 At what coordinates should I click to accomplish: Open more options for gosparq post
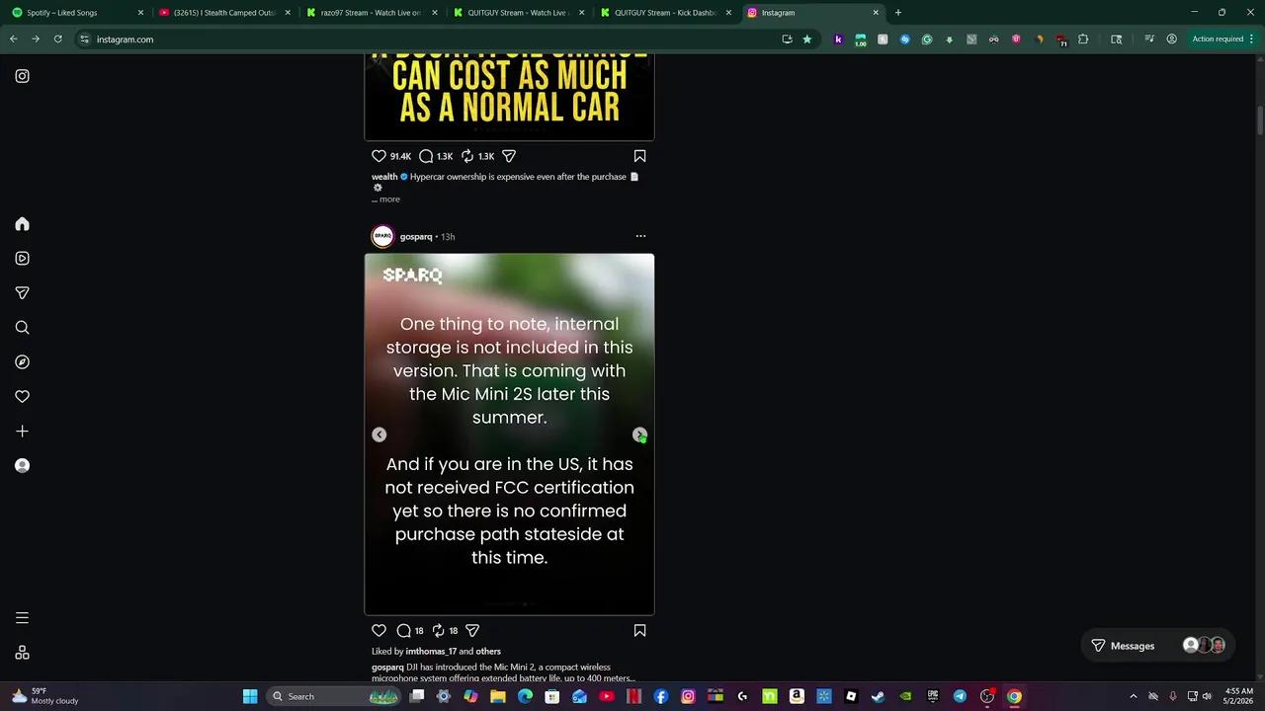(640, 236)
